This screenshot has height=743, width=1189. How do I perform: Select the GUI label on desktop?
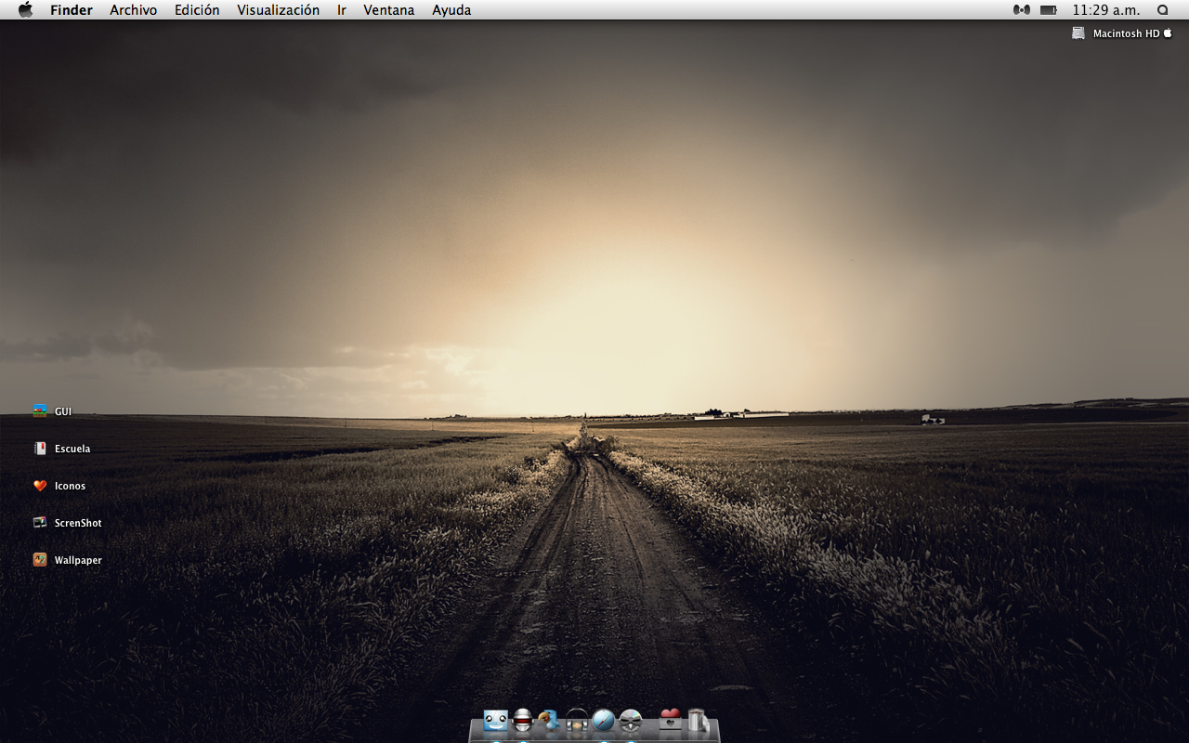[63, 411]
